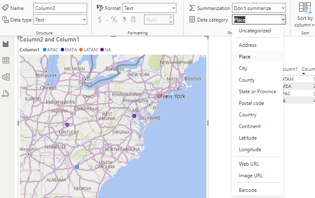
Task: Select Barcode data category
Action: point(257,190)
